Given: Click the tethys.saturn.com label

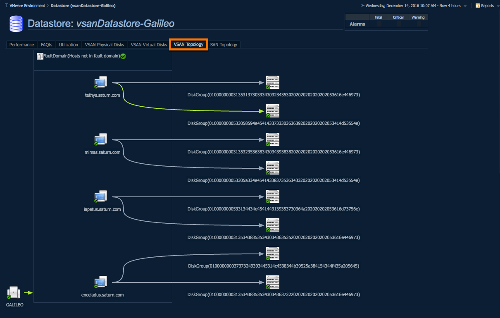Looking at the screenshot, I should pos(102,95).
